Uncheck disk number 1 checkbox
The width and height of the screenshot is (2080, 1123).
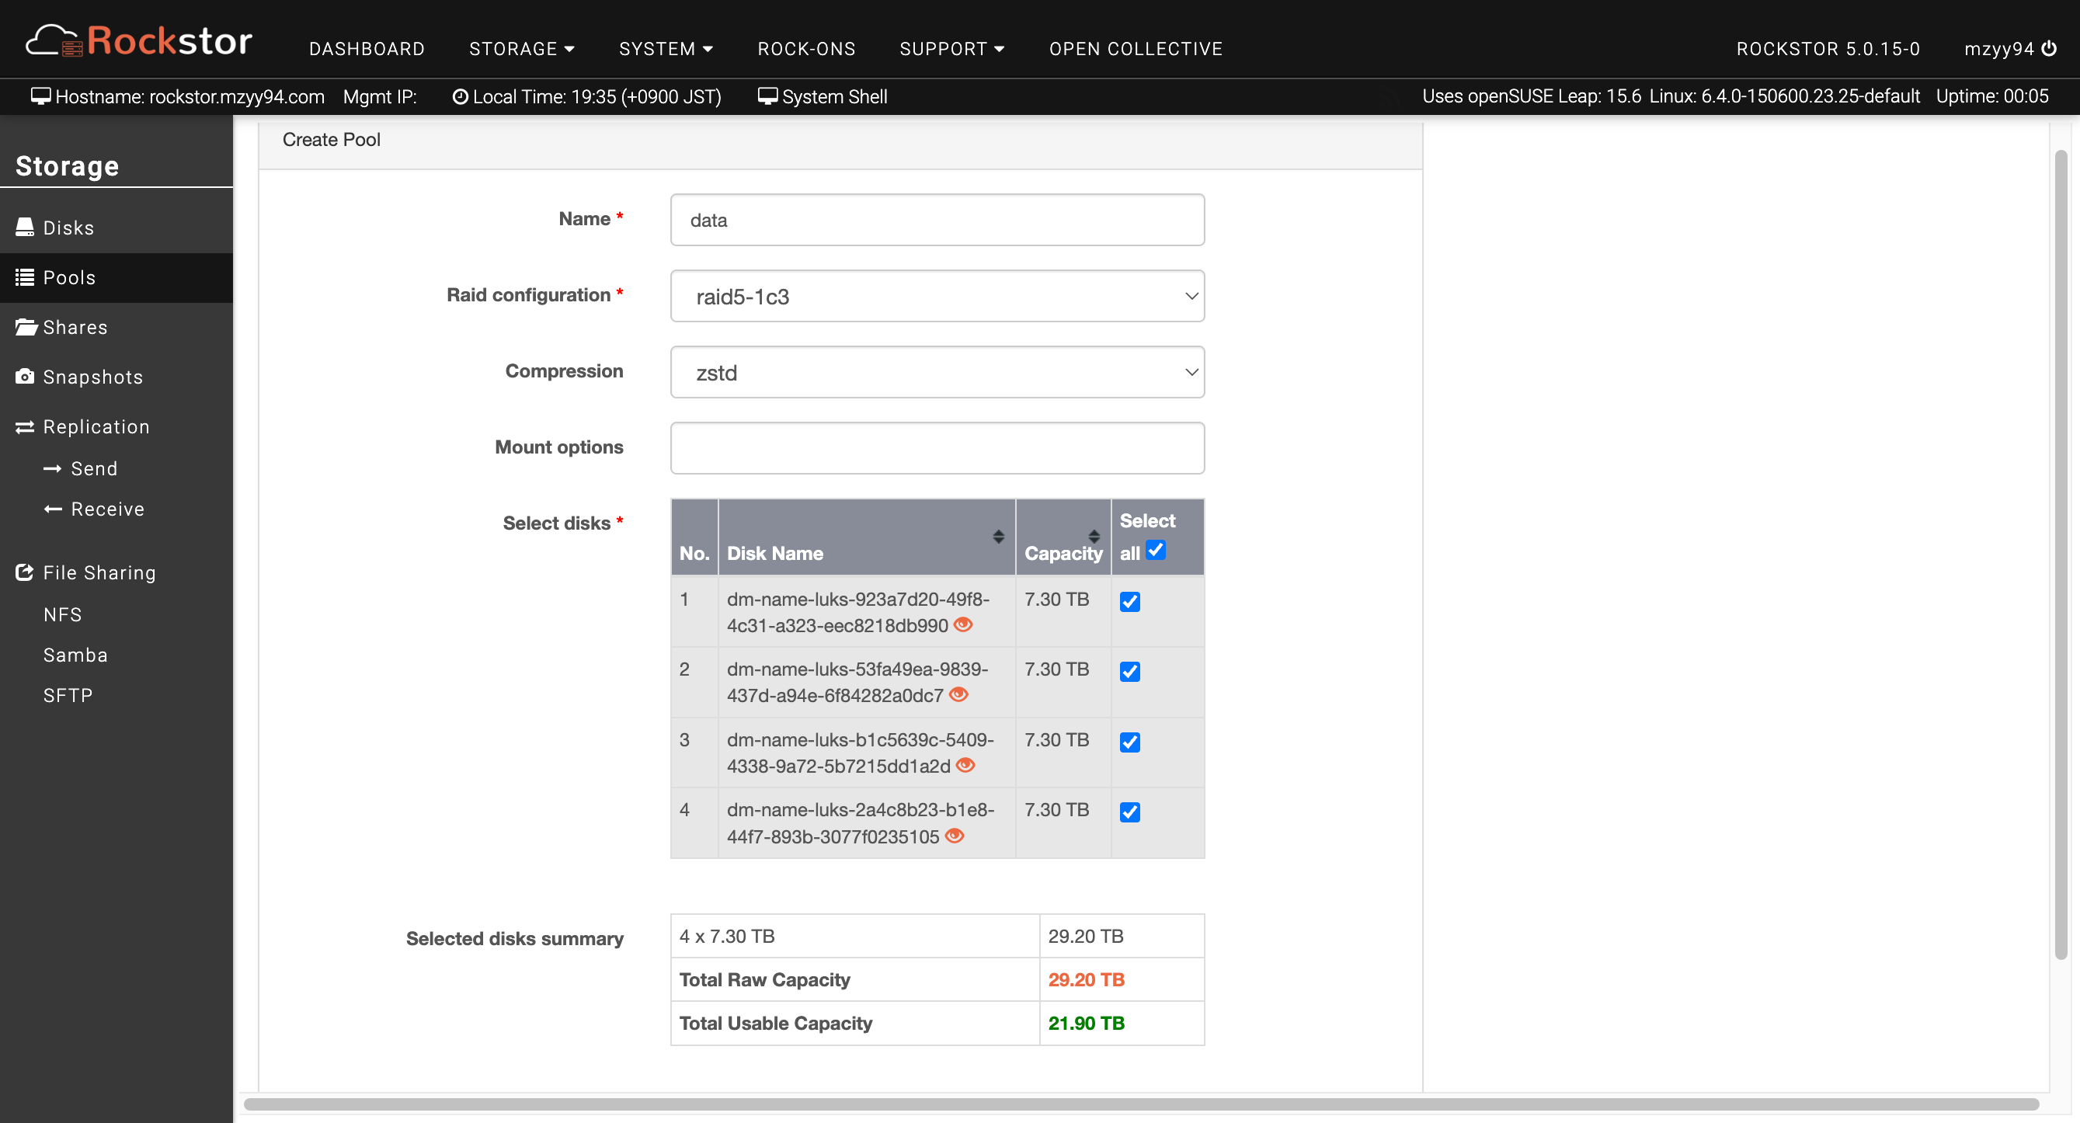(x=1129, y=601)
